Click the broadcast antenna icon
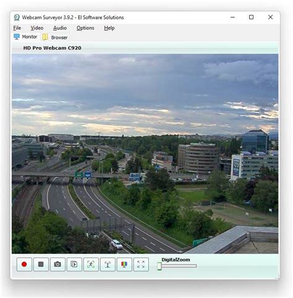293x298 pixels. tap(108, 264)
